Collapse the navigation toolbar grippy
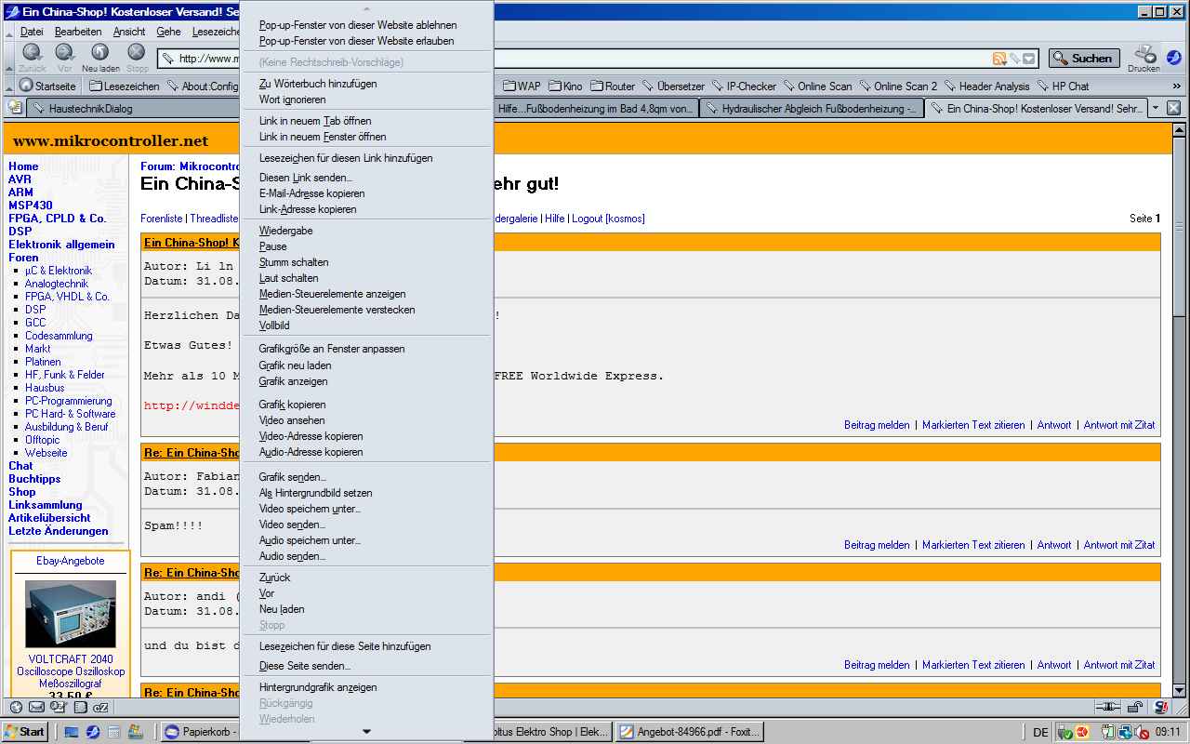 tap(8, 58)
